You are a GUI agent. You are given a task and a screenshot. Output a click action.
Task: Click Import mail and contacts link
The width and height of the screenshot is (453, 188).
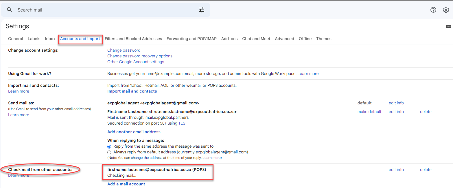[132, 91]
